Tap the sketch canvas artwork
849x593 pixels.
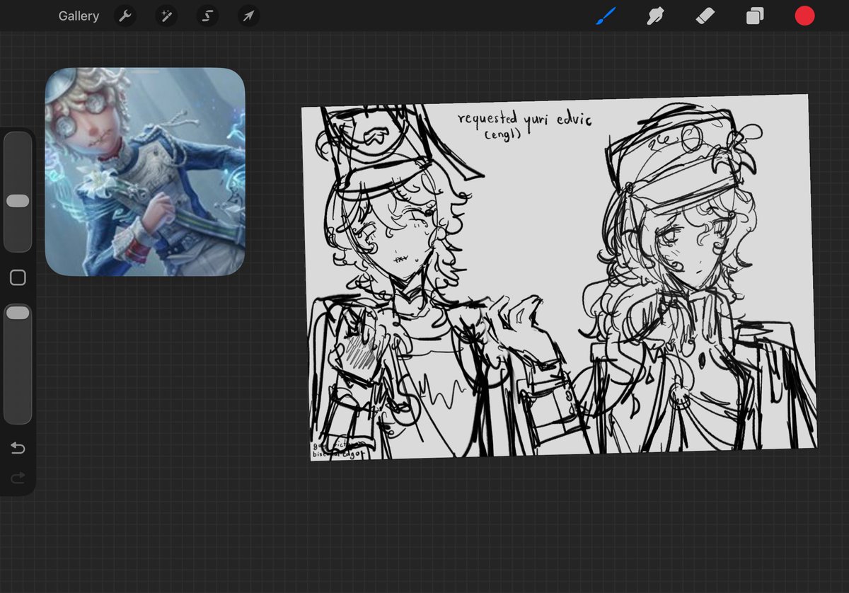(x=559, y=277)
